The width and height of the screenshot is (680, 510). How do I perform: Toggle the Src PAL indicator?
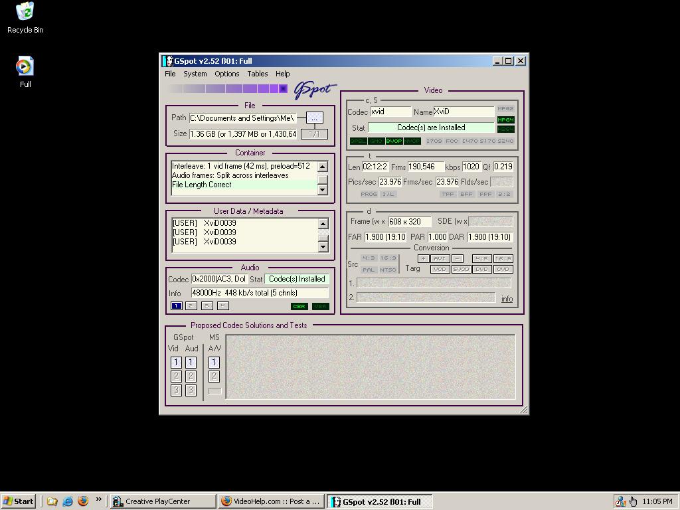click(x=369, y=270)
